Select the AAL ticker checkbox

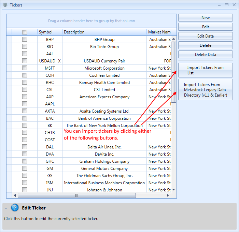[x=25, y=54]
